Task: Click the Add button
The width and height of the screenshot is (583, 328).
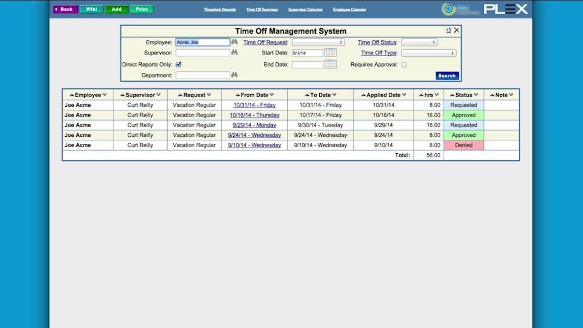Action: point(117,9)
